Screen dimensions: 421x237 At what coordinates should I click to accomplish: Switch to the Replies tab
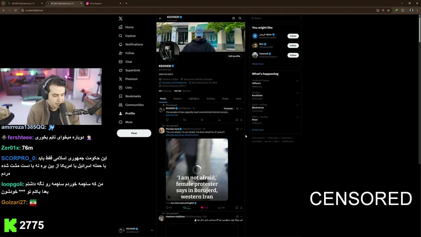[x=177, y=99]
